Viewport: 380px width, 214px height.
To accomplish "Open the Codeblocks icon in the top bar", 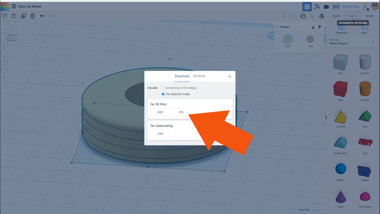I will [336, 7].
